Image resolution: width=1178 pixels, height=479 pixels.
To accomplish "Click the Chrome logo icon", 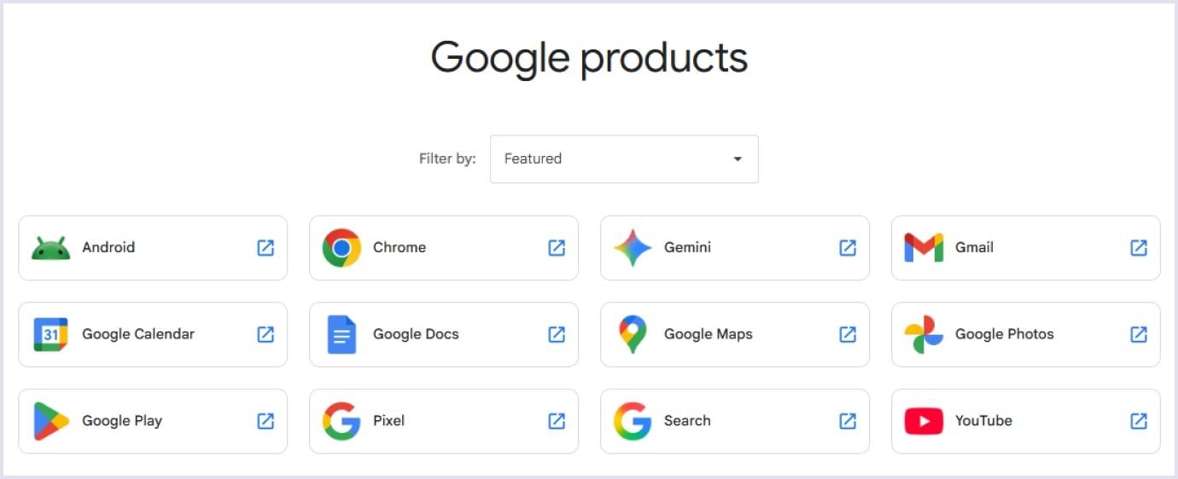I will click(341, 248).
